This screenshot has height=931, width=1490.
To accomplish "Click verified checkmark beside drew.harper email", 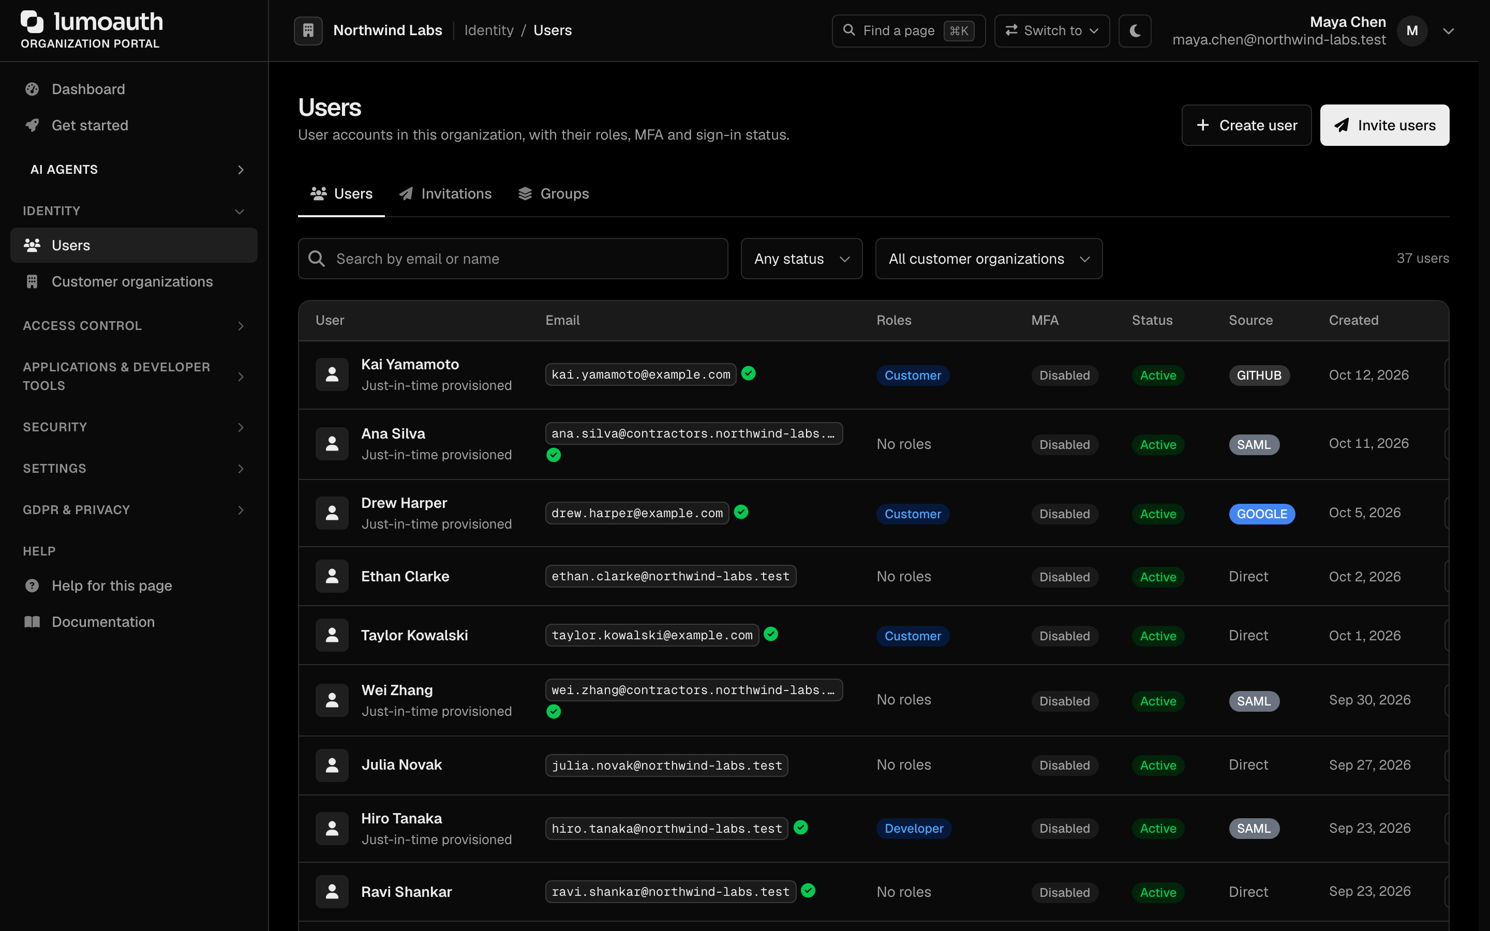I will click(741, 512).
